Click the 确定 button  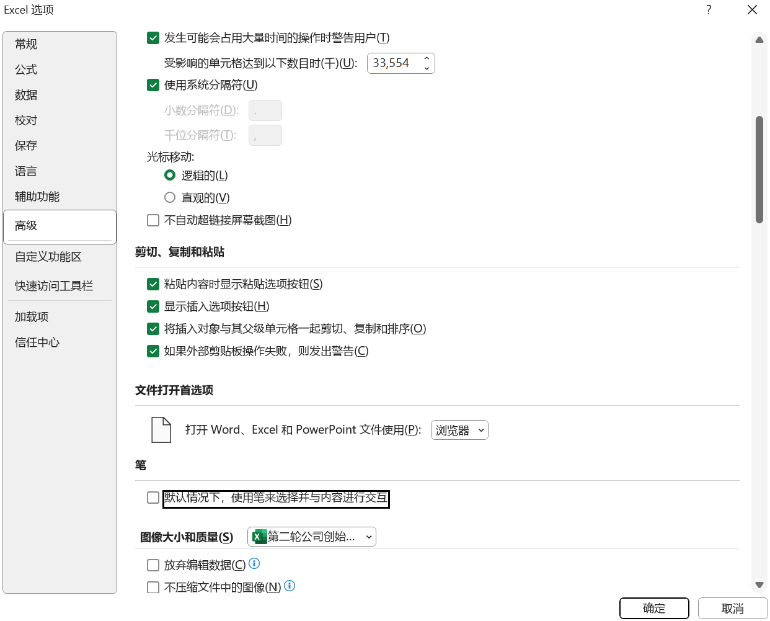point(654,608)
